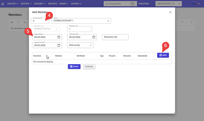Screen dimensions: 204x121
Task: Open the Applied Date calendar icon
Action: (59, 37)
